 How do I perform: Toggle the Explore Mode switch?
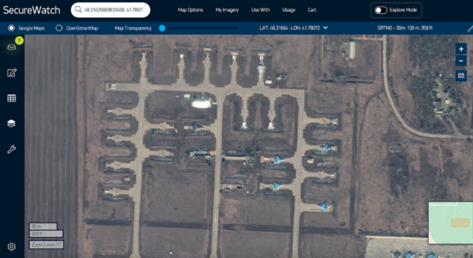point(380,10)
